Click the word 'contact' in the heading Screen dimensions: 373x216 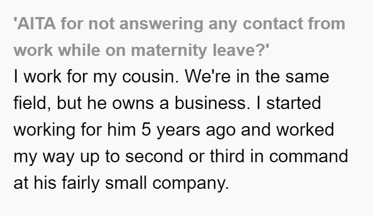pyautogui.click(x=273, y=24)
